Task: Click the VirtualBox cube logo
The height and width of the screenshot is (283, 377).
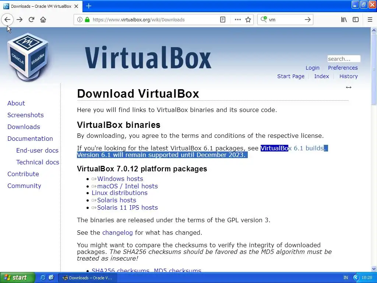Action: [x=28, y=57]
